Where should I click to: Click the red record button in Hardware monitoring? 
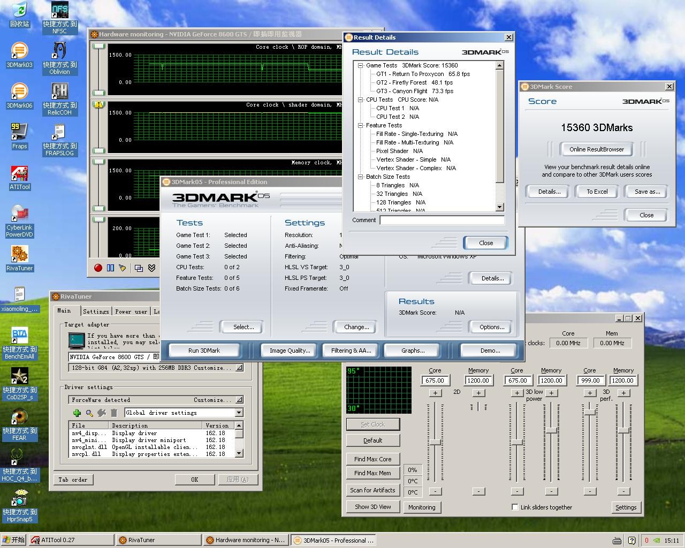click(x=98, y=268)
